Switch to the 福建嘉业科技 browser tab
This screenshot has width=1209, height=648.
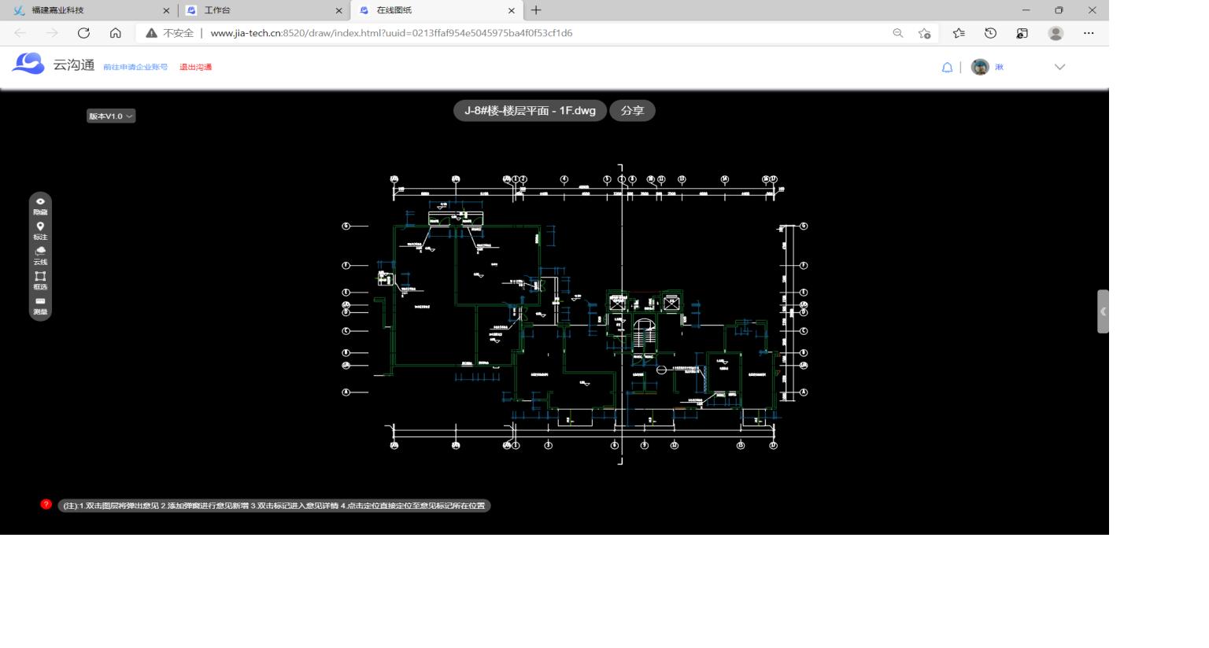(x=87, y=10)
